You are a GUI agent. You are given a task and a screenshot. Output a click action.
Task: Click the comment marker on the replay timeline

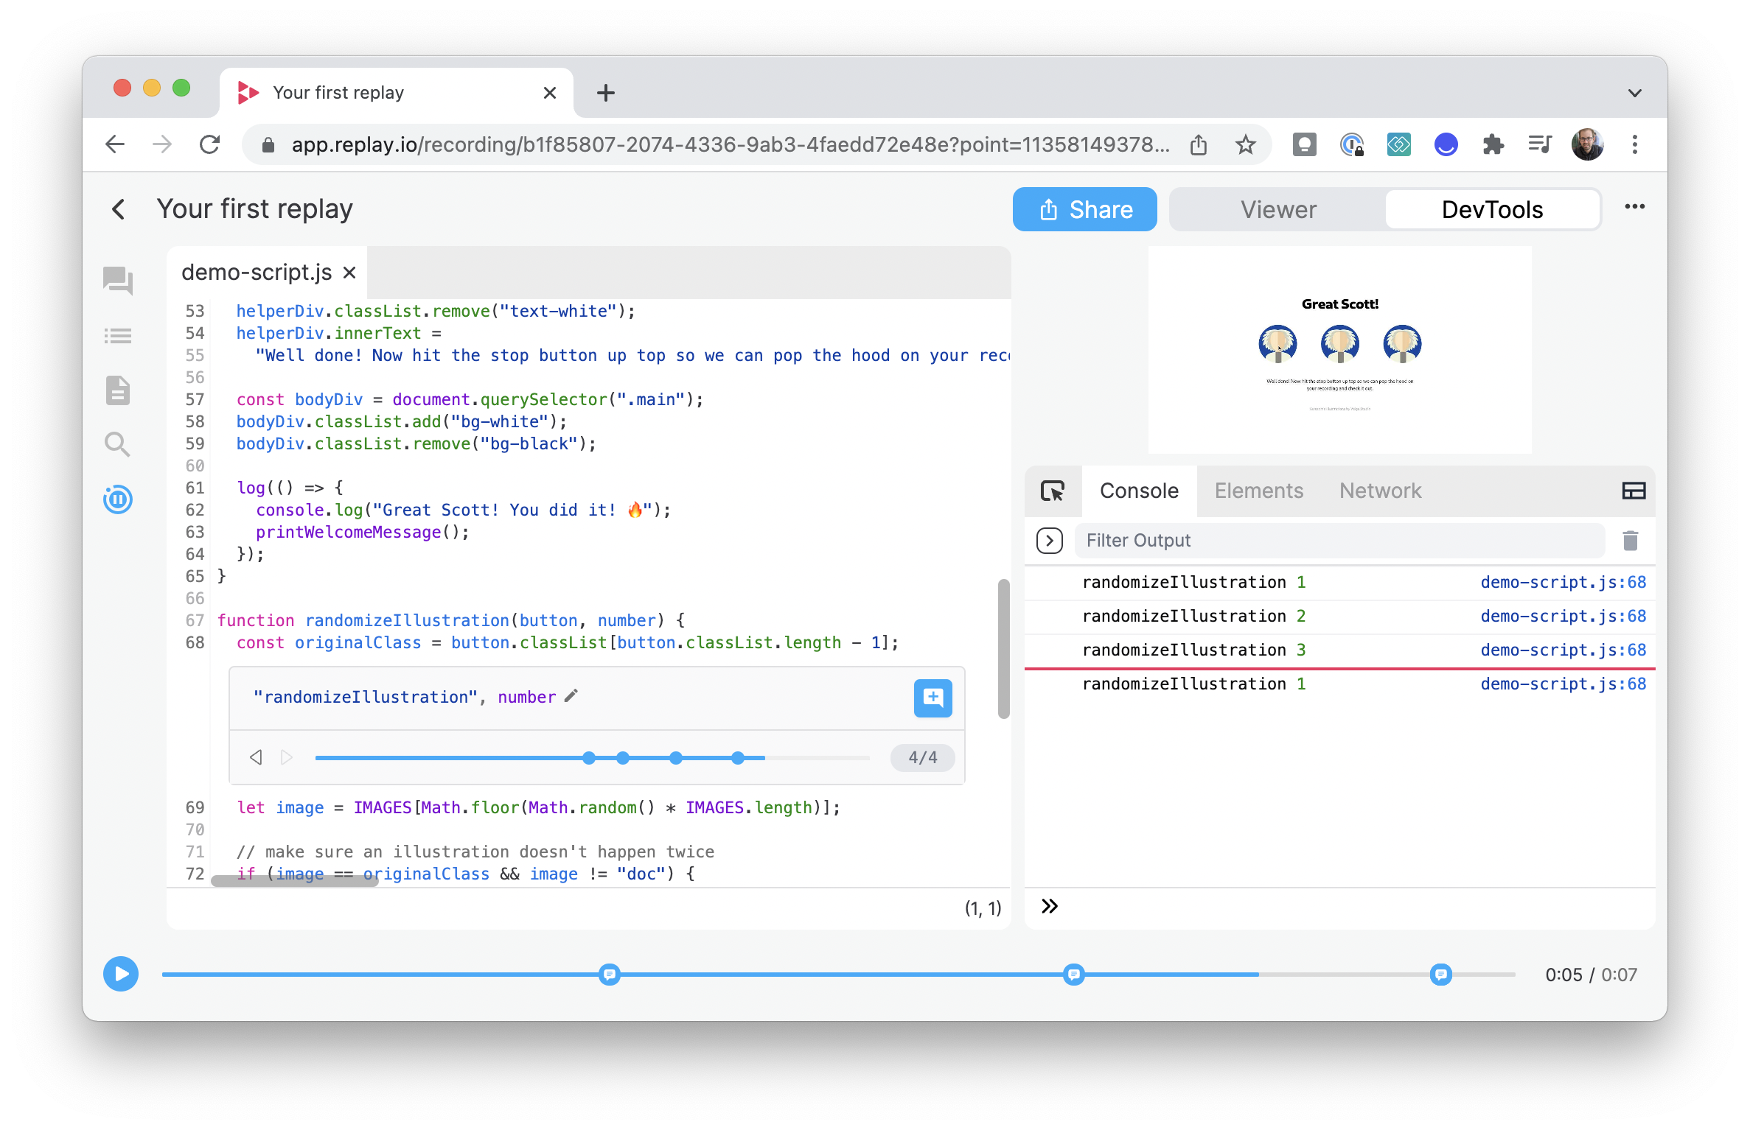[x=610, y=974]
